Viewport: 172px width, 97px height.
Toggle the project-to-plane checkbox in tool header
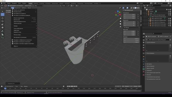(x=8, y=6)
